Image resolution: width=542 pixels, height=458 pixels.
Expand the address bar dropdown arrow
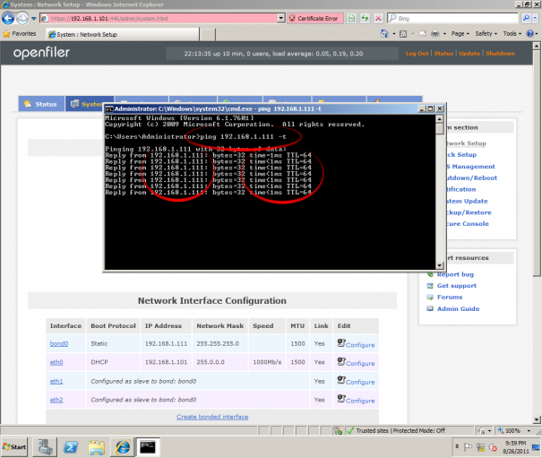(281, 18)
